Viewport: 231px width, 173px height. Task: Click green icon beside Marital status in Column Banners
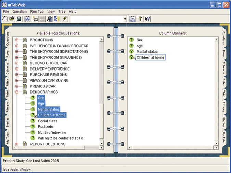tap(131, 51)
